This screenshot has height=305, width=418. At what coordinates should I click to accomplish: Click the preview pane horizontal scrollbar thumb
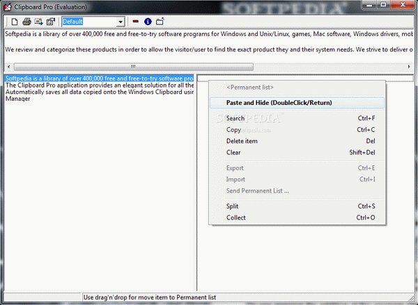(x=134, y=67)
